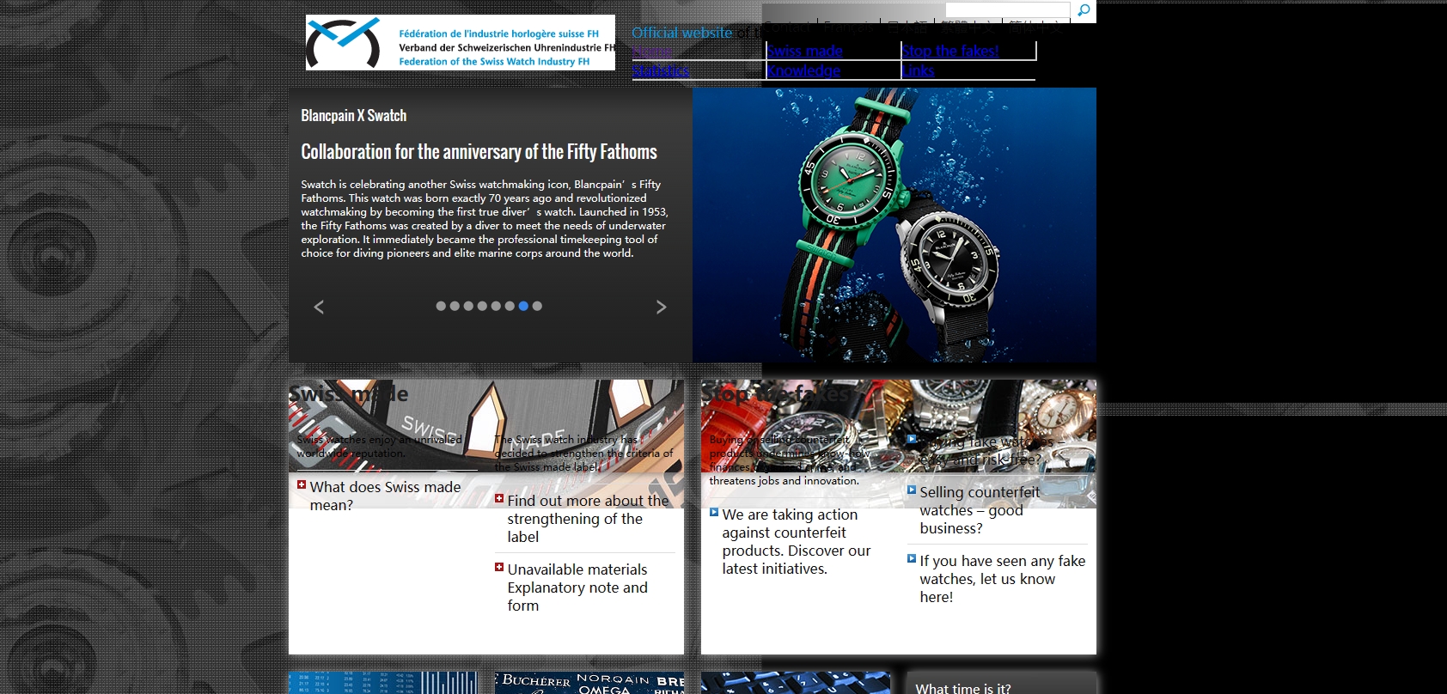Open the stock figures thumbnail at bottom

point(382,683)
